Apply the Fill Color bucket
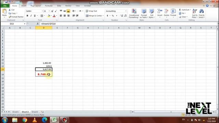Image resolution: width=219 pixels, height=123 pixels. pyautogui.click(x=49, y=16)
